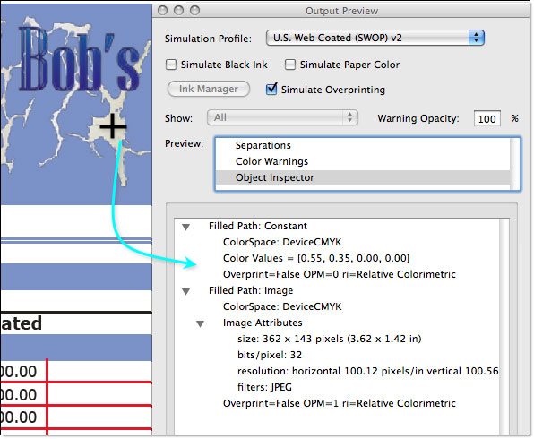Collapse the Filled Path: Image entry
Image resolution: width=534 pixels, height=439 pixels.
186,291
